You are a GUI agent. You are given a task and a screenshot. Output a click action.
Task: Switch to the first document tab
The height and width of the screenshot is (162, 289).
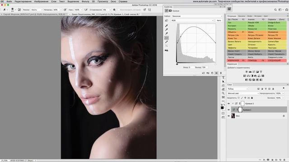point(34,14)
